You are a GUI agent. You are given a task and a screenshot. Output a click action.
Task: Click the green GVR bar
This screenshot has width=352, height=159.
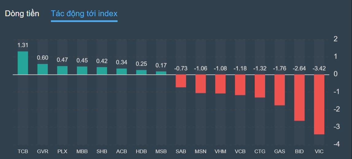pos(42,69)
